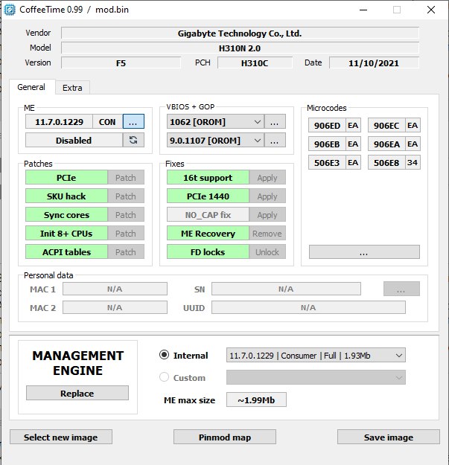Click Apply button for NO_CAP fix
Screen dimensions: 449x465
pos(267,215)
